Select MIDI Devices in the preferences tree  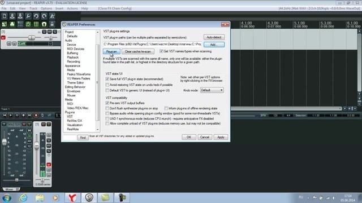[x=75, y=49]
